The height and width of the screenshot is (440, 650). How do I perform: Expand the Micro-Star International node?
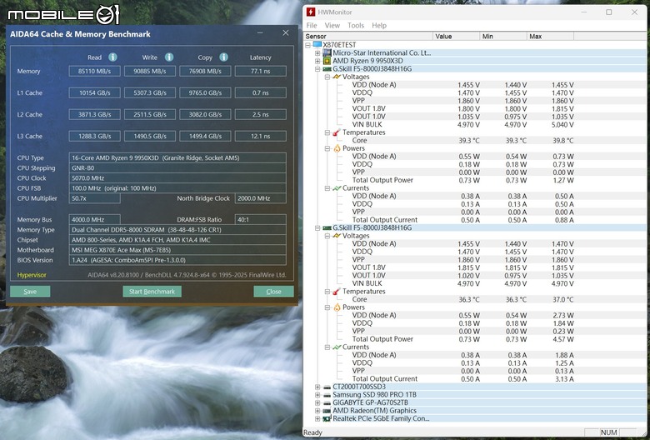point(317,52)
